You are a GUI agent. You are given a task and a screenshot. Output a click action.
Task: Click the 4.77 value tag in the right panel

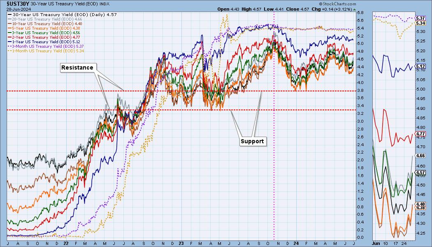[421, 134]
